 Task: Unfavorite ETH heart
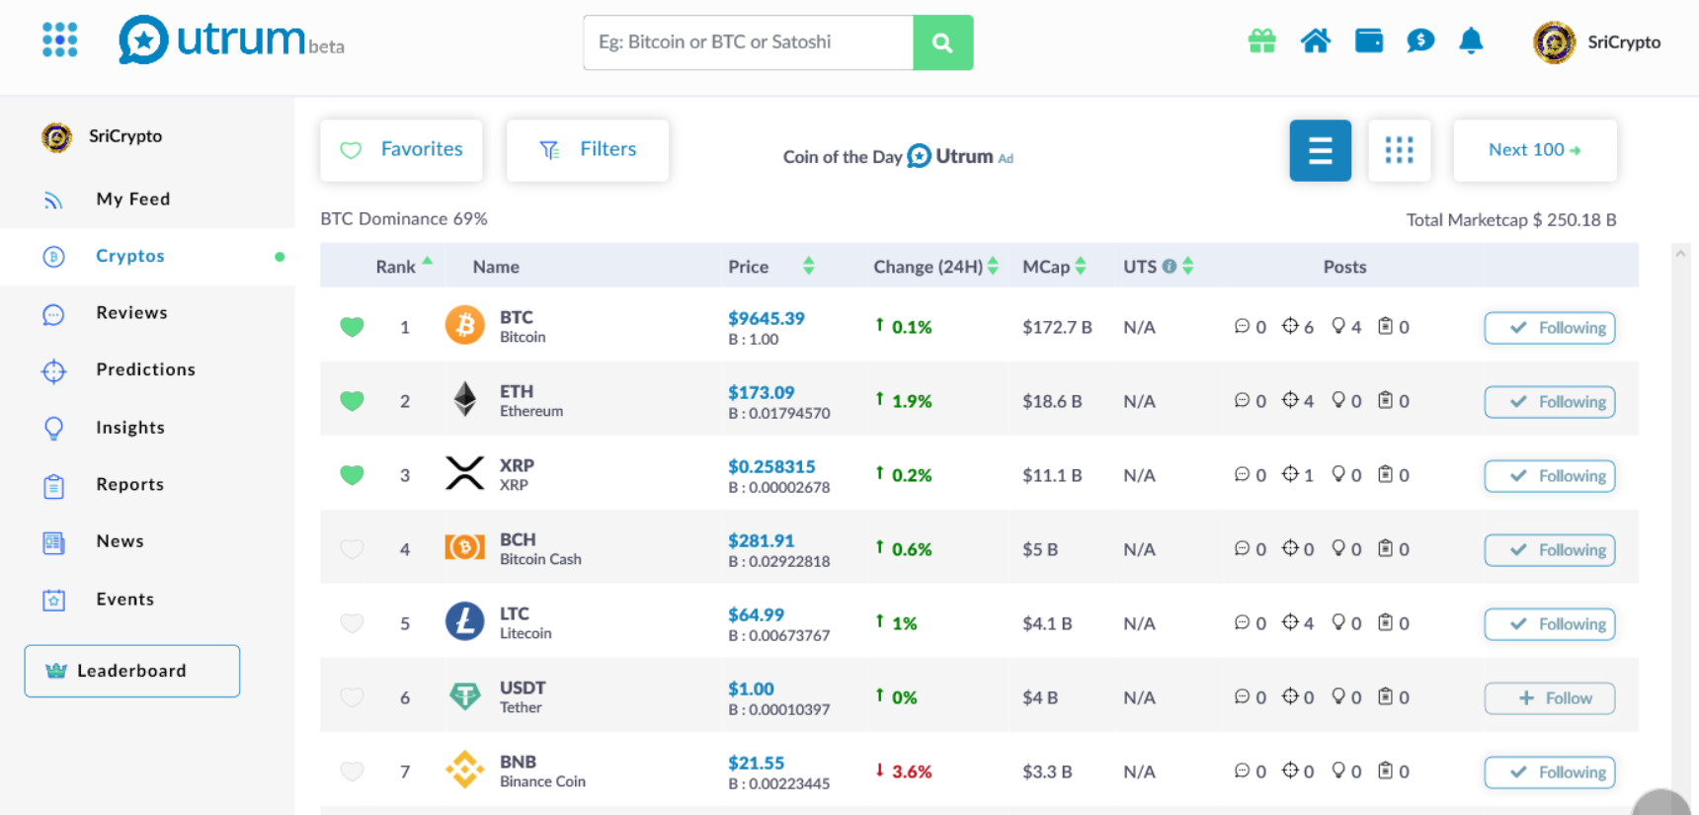point(352,401)
